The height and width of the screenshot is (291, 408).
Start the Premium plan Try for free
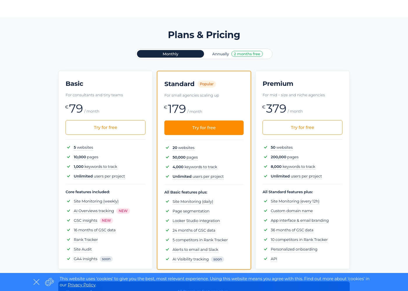tap(303, 127)
